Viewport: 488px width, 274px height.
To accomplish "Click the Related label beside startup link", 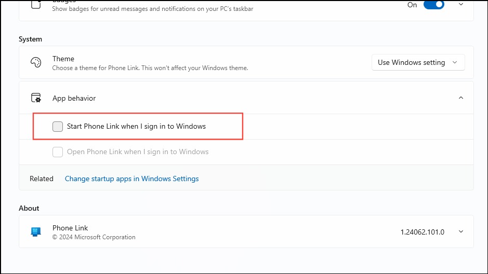I will [x=42, y=179].
